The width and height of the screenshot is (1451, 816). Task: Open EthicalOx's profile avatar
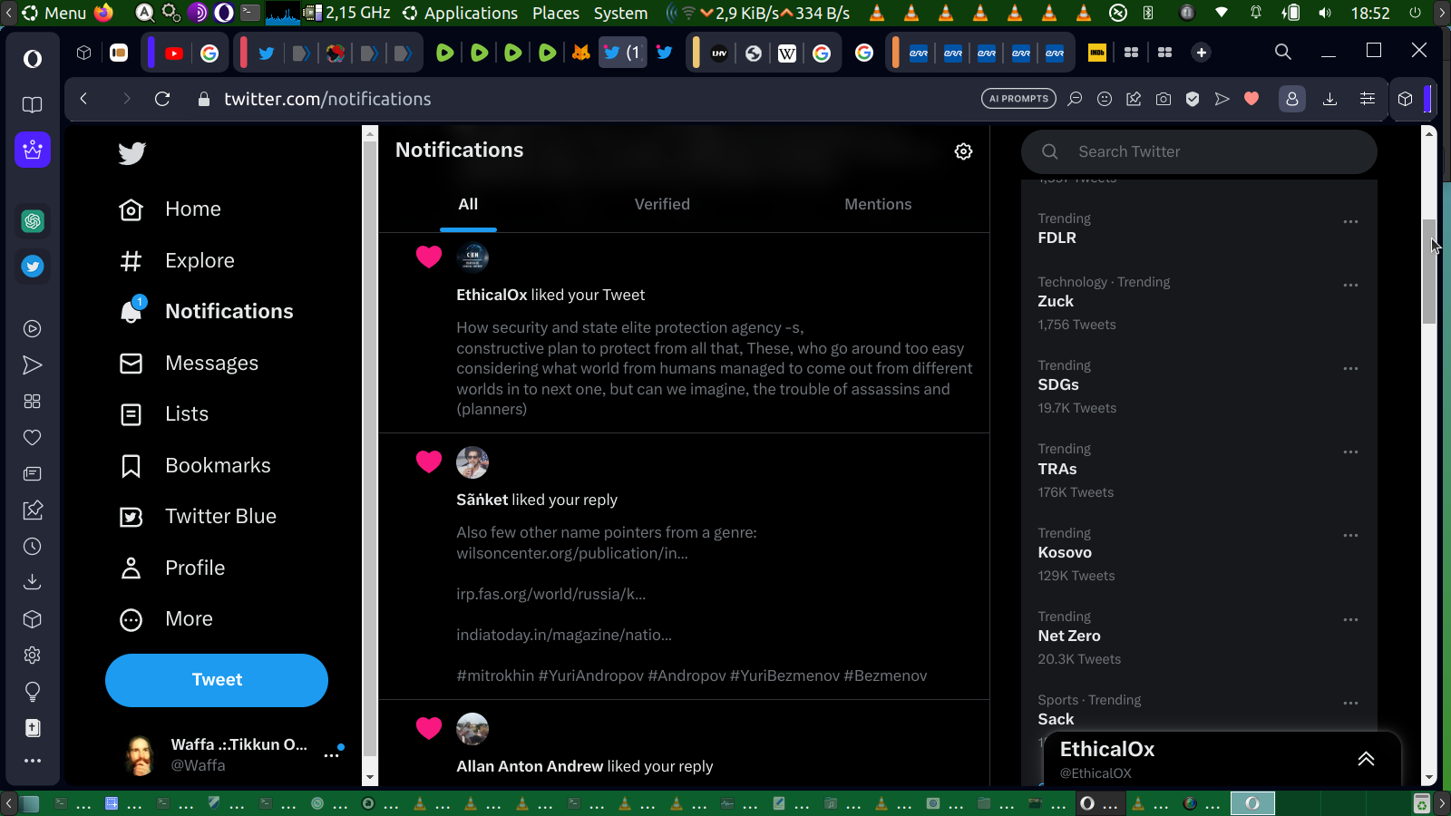(472, 257)
